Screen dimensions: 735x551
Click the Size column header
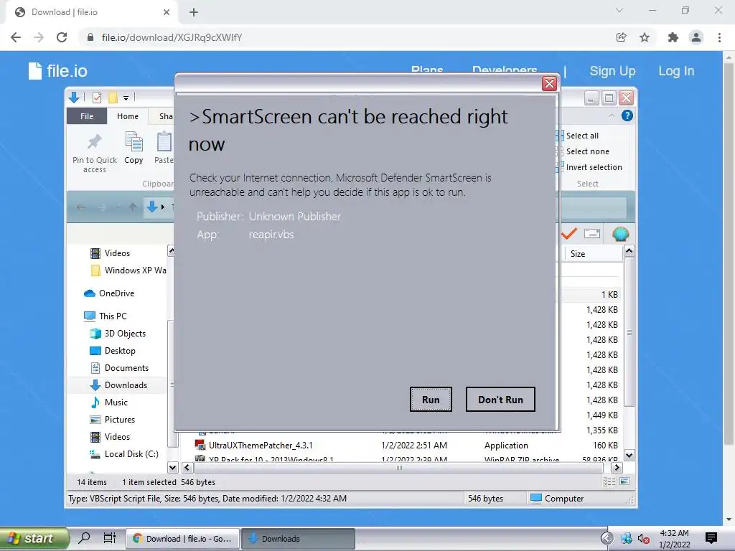(594, 254)
